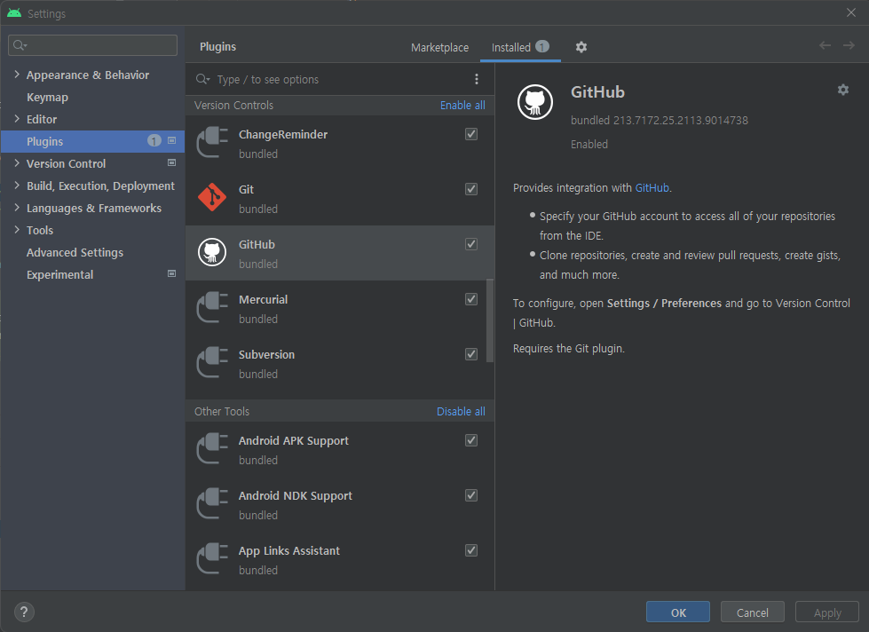Image resolution: width=869 pixels, height=632 pixels.
Task: Confirm settings with OK button
Action: [678, 612]
